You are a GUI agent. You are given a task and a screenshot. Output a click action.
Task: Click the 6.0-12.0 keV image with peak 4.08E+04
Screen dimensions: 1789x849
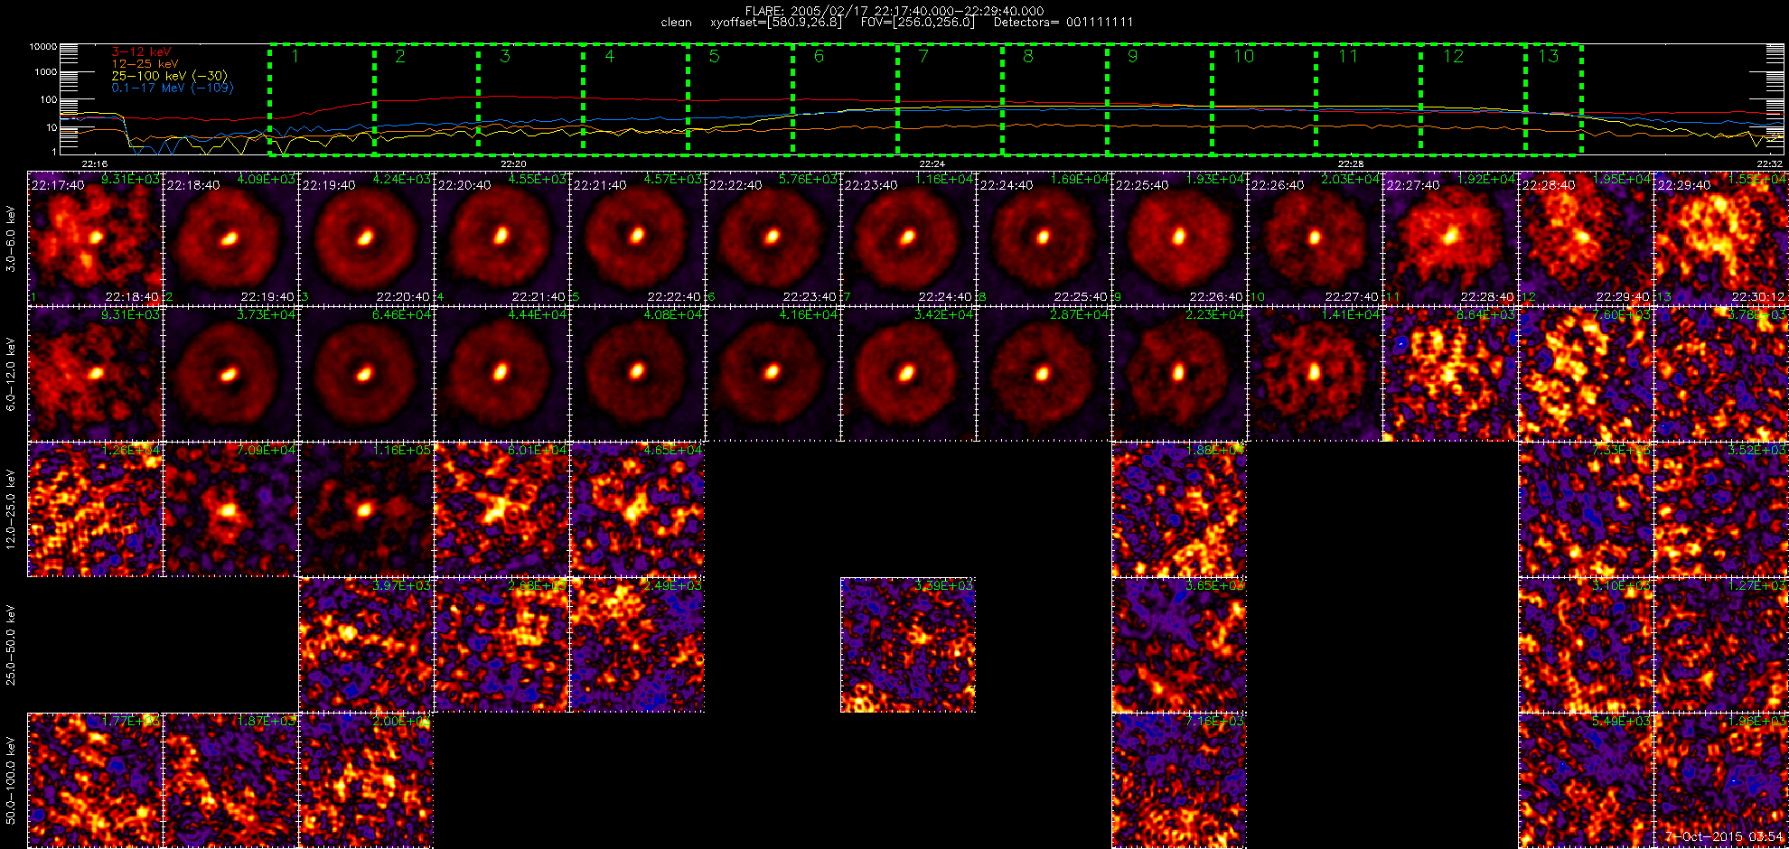[637, 374]
